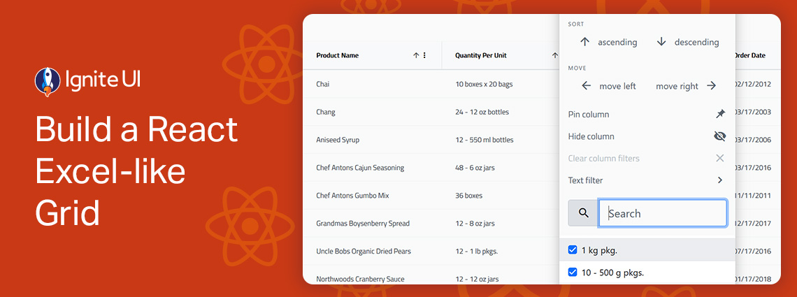Sort with the descending button label
The height and width of the screenshot is (297, 797).
tap(697, 42)
